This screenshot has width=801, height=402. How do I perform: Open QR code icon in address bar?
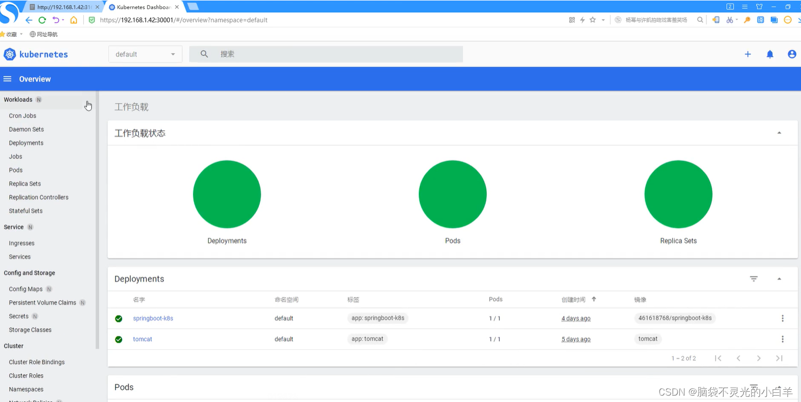[572, 20]
